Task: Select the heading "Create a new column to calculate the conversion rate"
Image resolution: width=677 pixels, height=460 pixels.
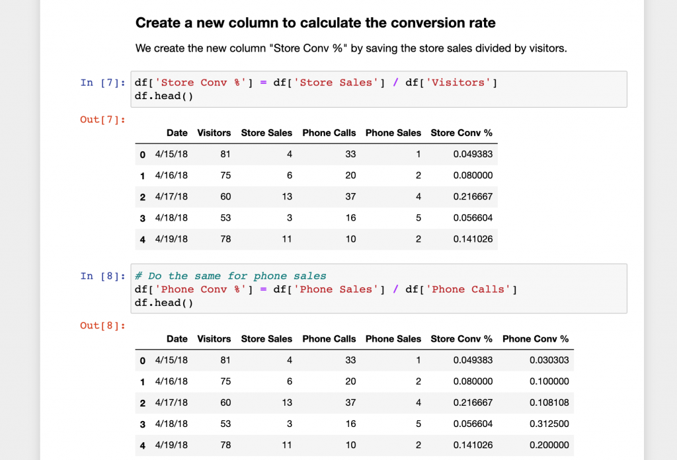Action: pos(315,23)
